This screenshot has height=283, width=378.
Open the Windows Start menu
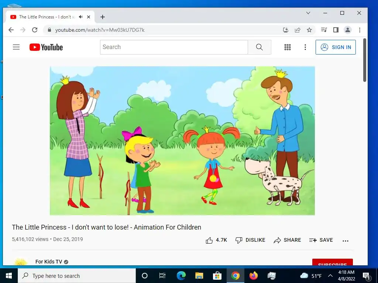click(9, 276)
